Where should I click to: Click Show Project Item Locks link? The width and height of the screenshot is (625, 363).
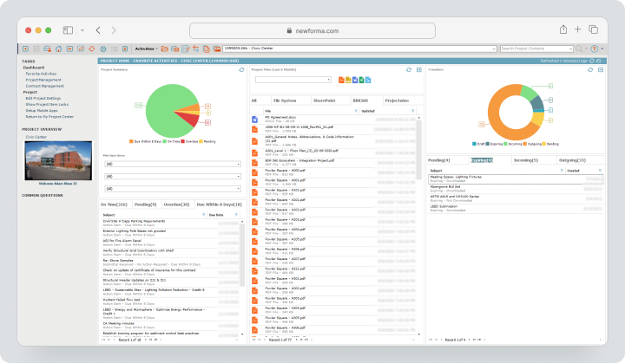[47, 104]
